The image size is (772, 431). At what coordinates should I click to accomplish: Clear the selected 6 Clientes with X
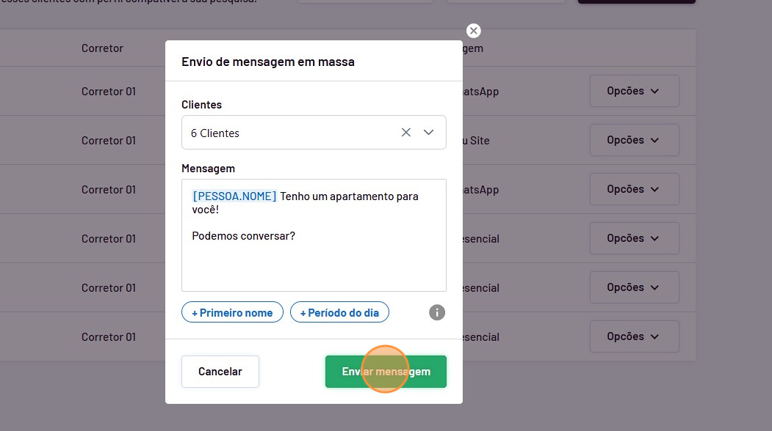pyautogui.click(x=405, y=133)
